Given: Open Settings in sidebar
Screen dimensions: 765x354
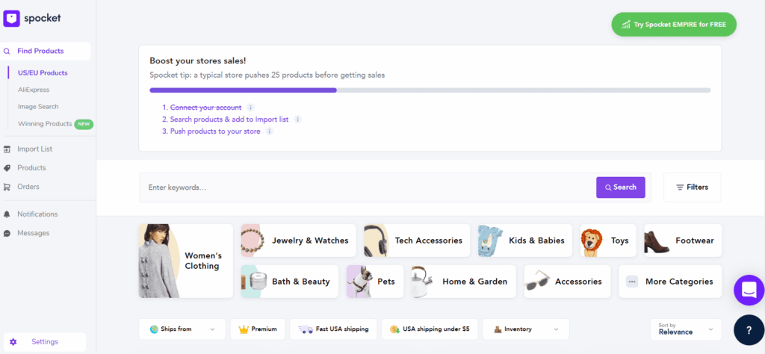Looking at the screenshot, I should click(x=45, y=342).
